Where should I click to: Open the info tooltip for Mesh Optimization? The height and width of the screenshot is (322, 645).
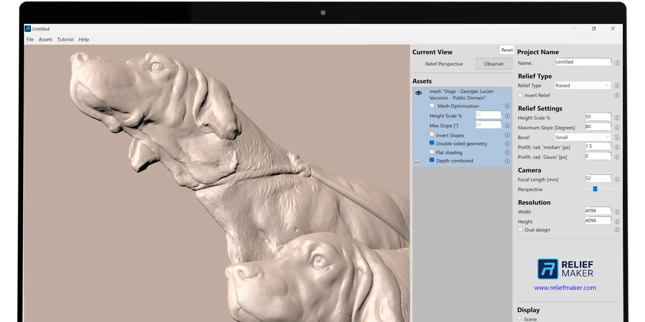[507, 106]
